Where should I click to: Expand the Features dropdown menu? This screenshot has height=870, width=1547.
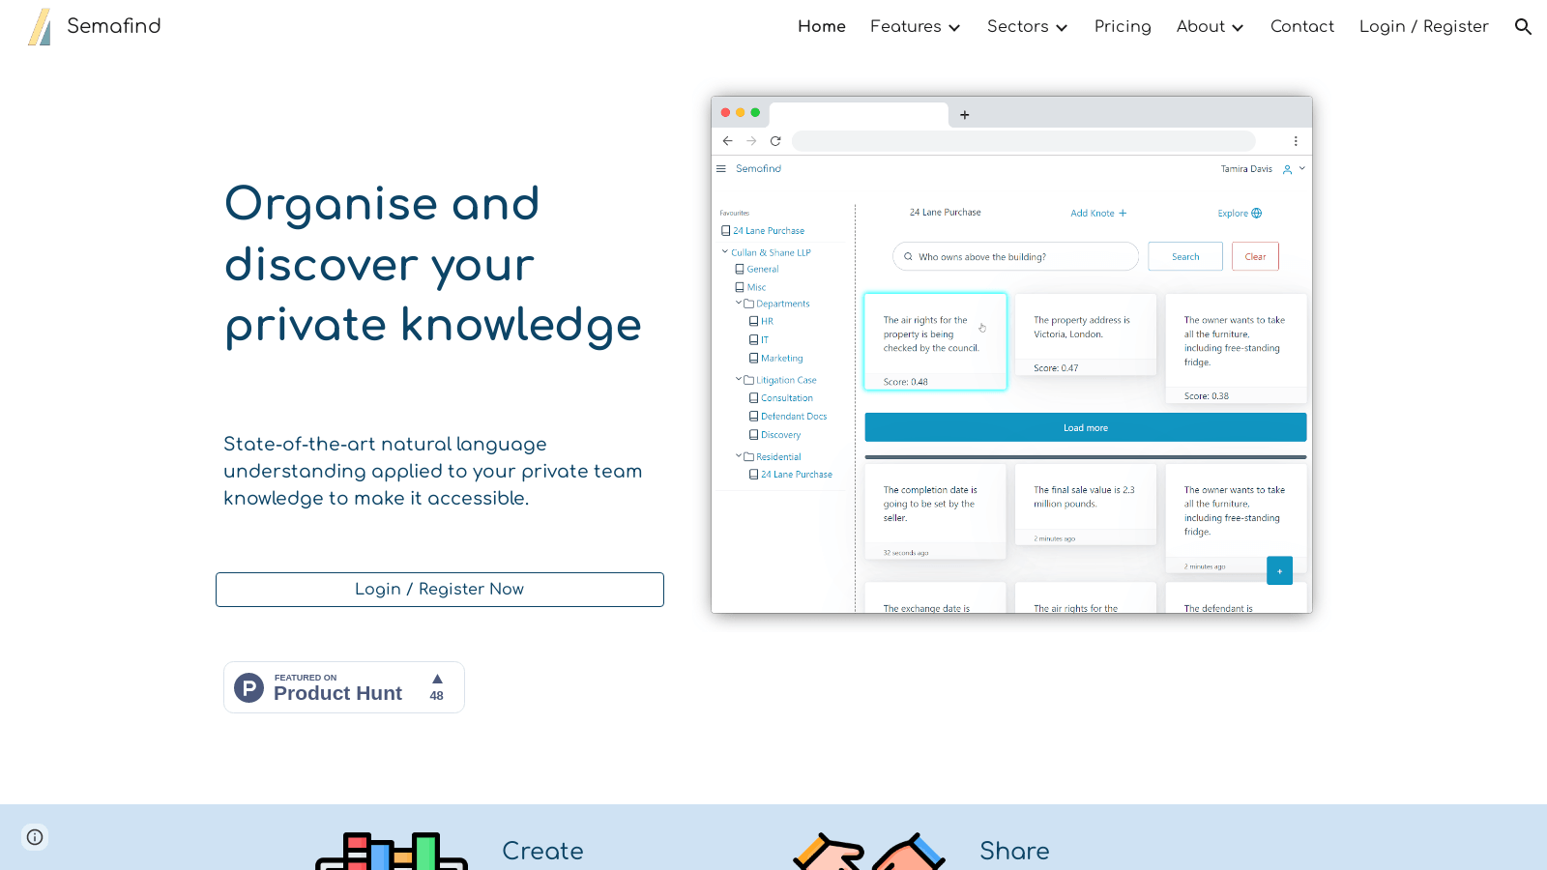pos(916,26)
